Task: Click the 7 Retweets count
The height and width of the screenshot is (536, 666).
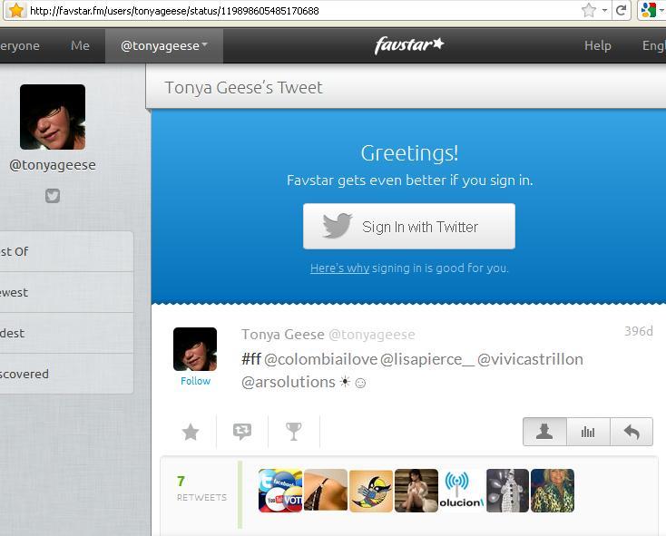Action: 201,488
